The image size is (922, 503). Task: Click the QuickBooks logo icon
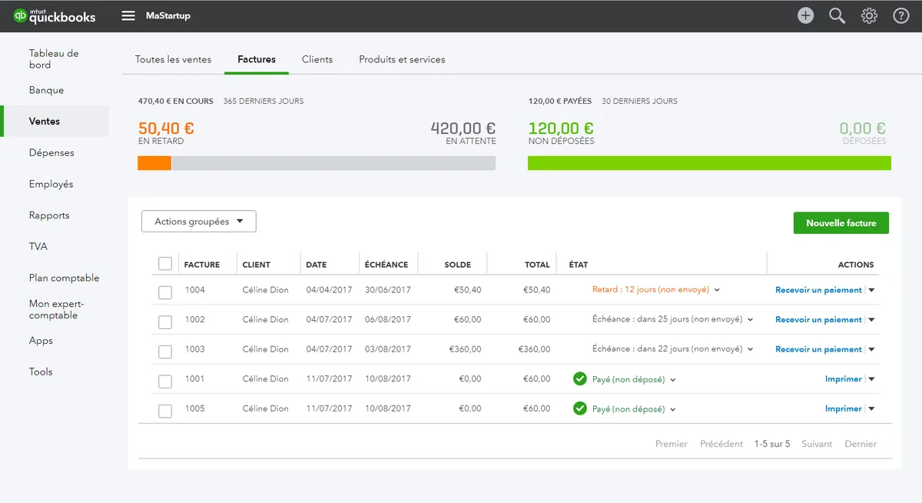tap(20, 16)
